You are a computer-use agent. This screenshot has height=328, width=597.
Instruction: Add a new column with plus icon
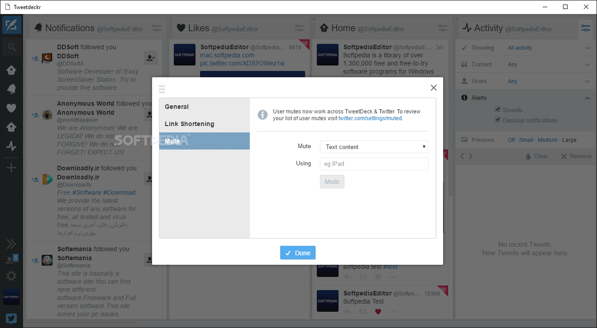[11, 168]
